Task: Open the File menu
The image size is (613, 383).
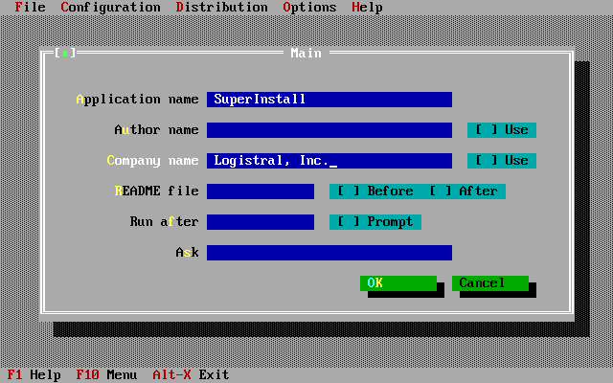Action: point(31,8)
